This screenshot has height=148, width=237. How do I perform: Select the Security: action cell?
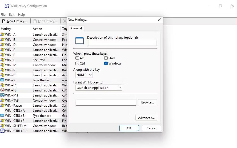pyautogui.click(x=39, y=60)
